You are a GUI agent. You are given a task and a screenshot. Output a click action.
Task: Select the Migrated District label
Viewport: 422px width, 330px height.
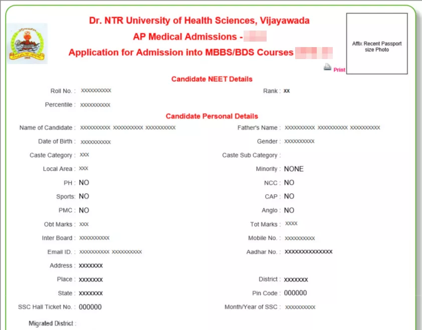click(51, 323)
